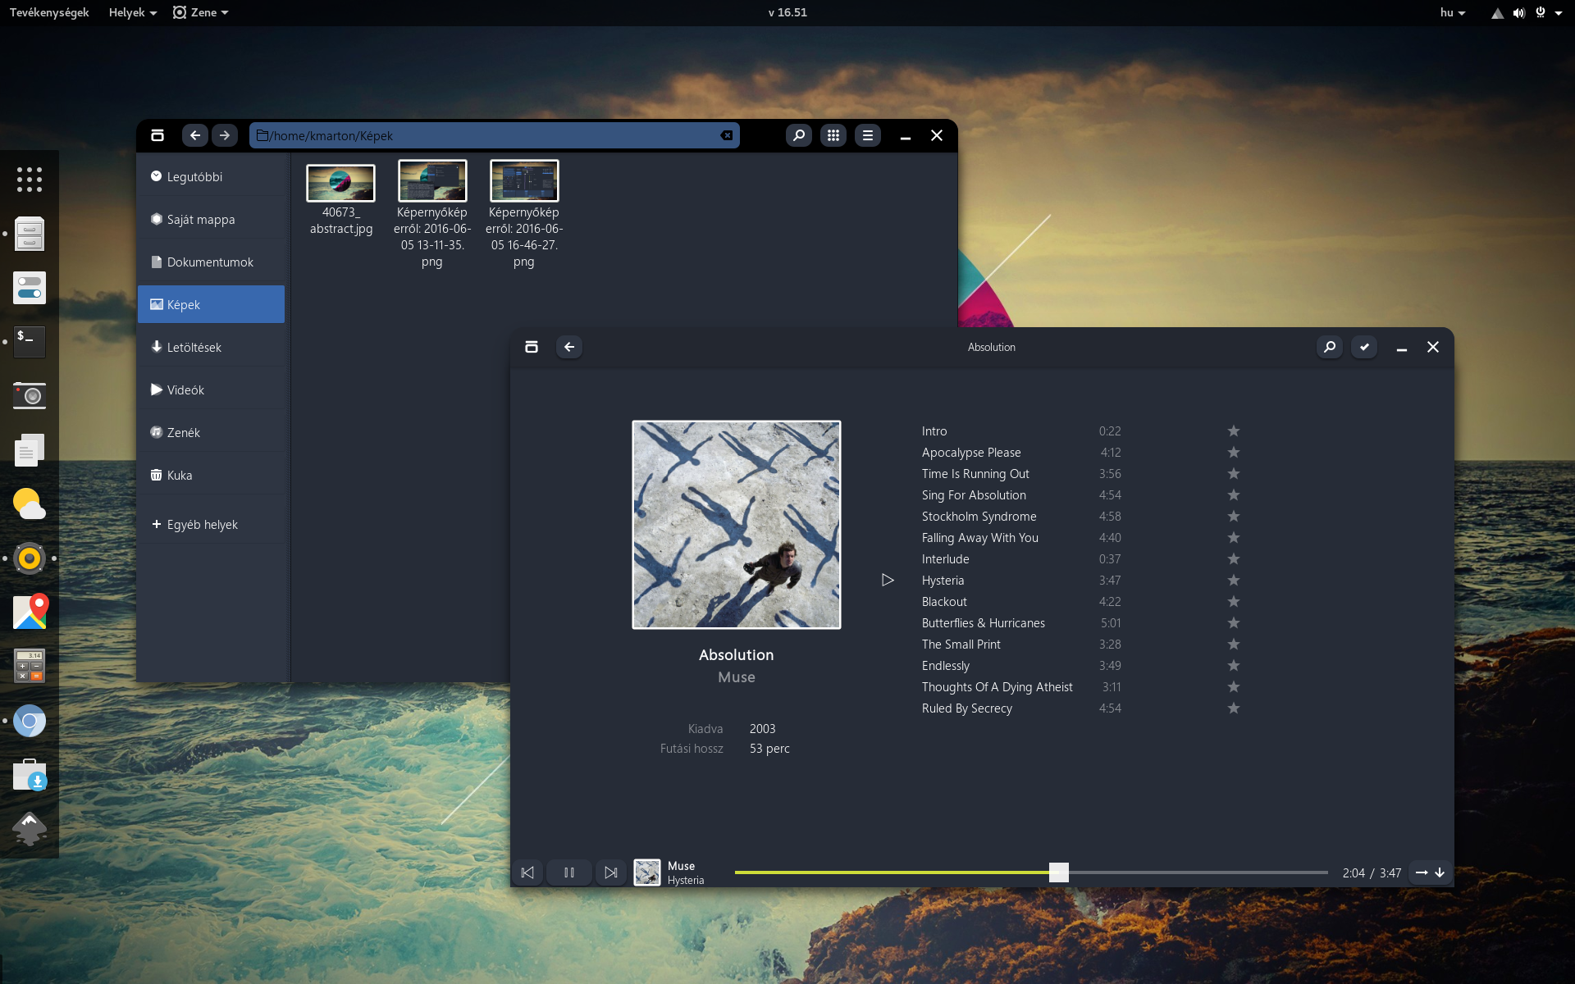Clear the file manager path field
The width and height of the screenshot is (1575, 984).
click(726, 135)
